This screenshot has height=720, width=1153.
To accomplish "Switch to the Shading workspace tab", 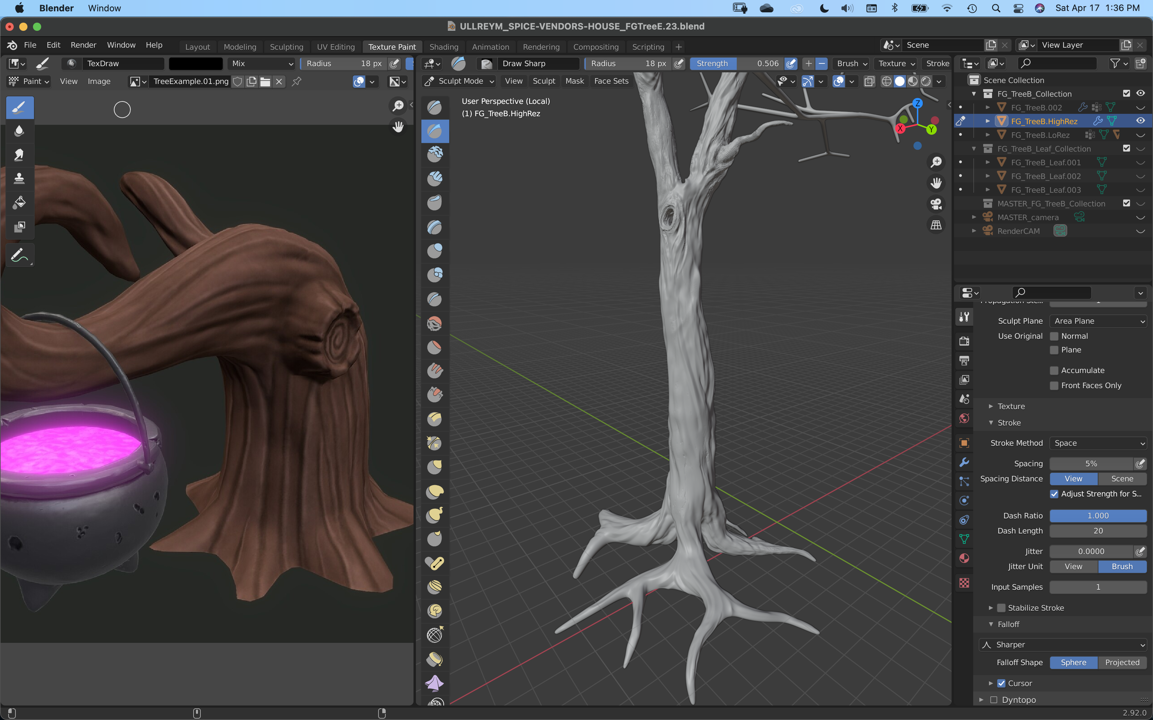I will pyautogui.click(x=444, y=47).
